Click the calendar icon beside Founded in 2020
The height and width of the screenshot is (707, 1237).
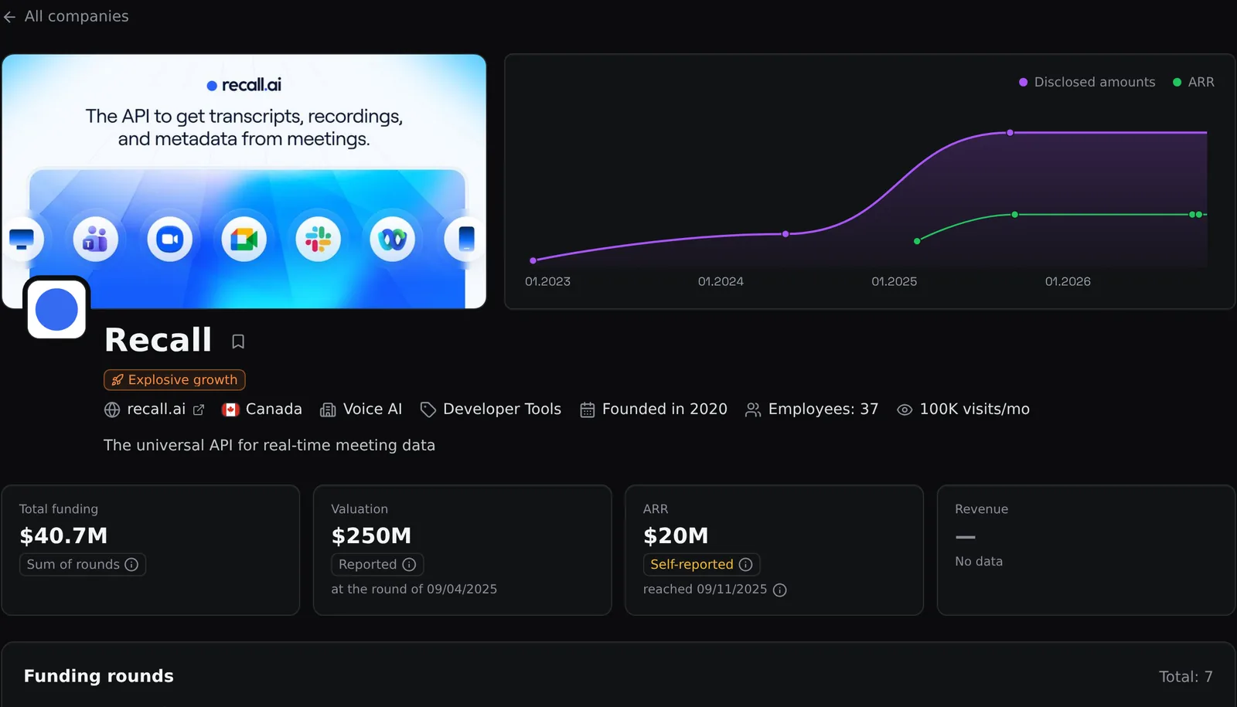click(588, 410)
